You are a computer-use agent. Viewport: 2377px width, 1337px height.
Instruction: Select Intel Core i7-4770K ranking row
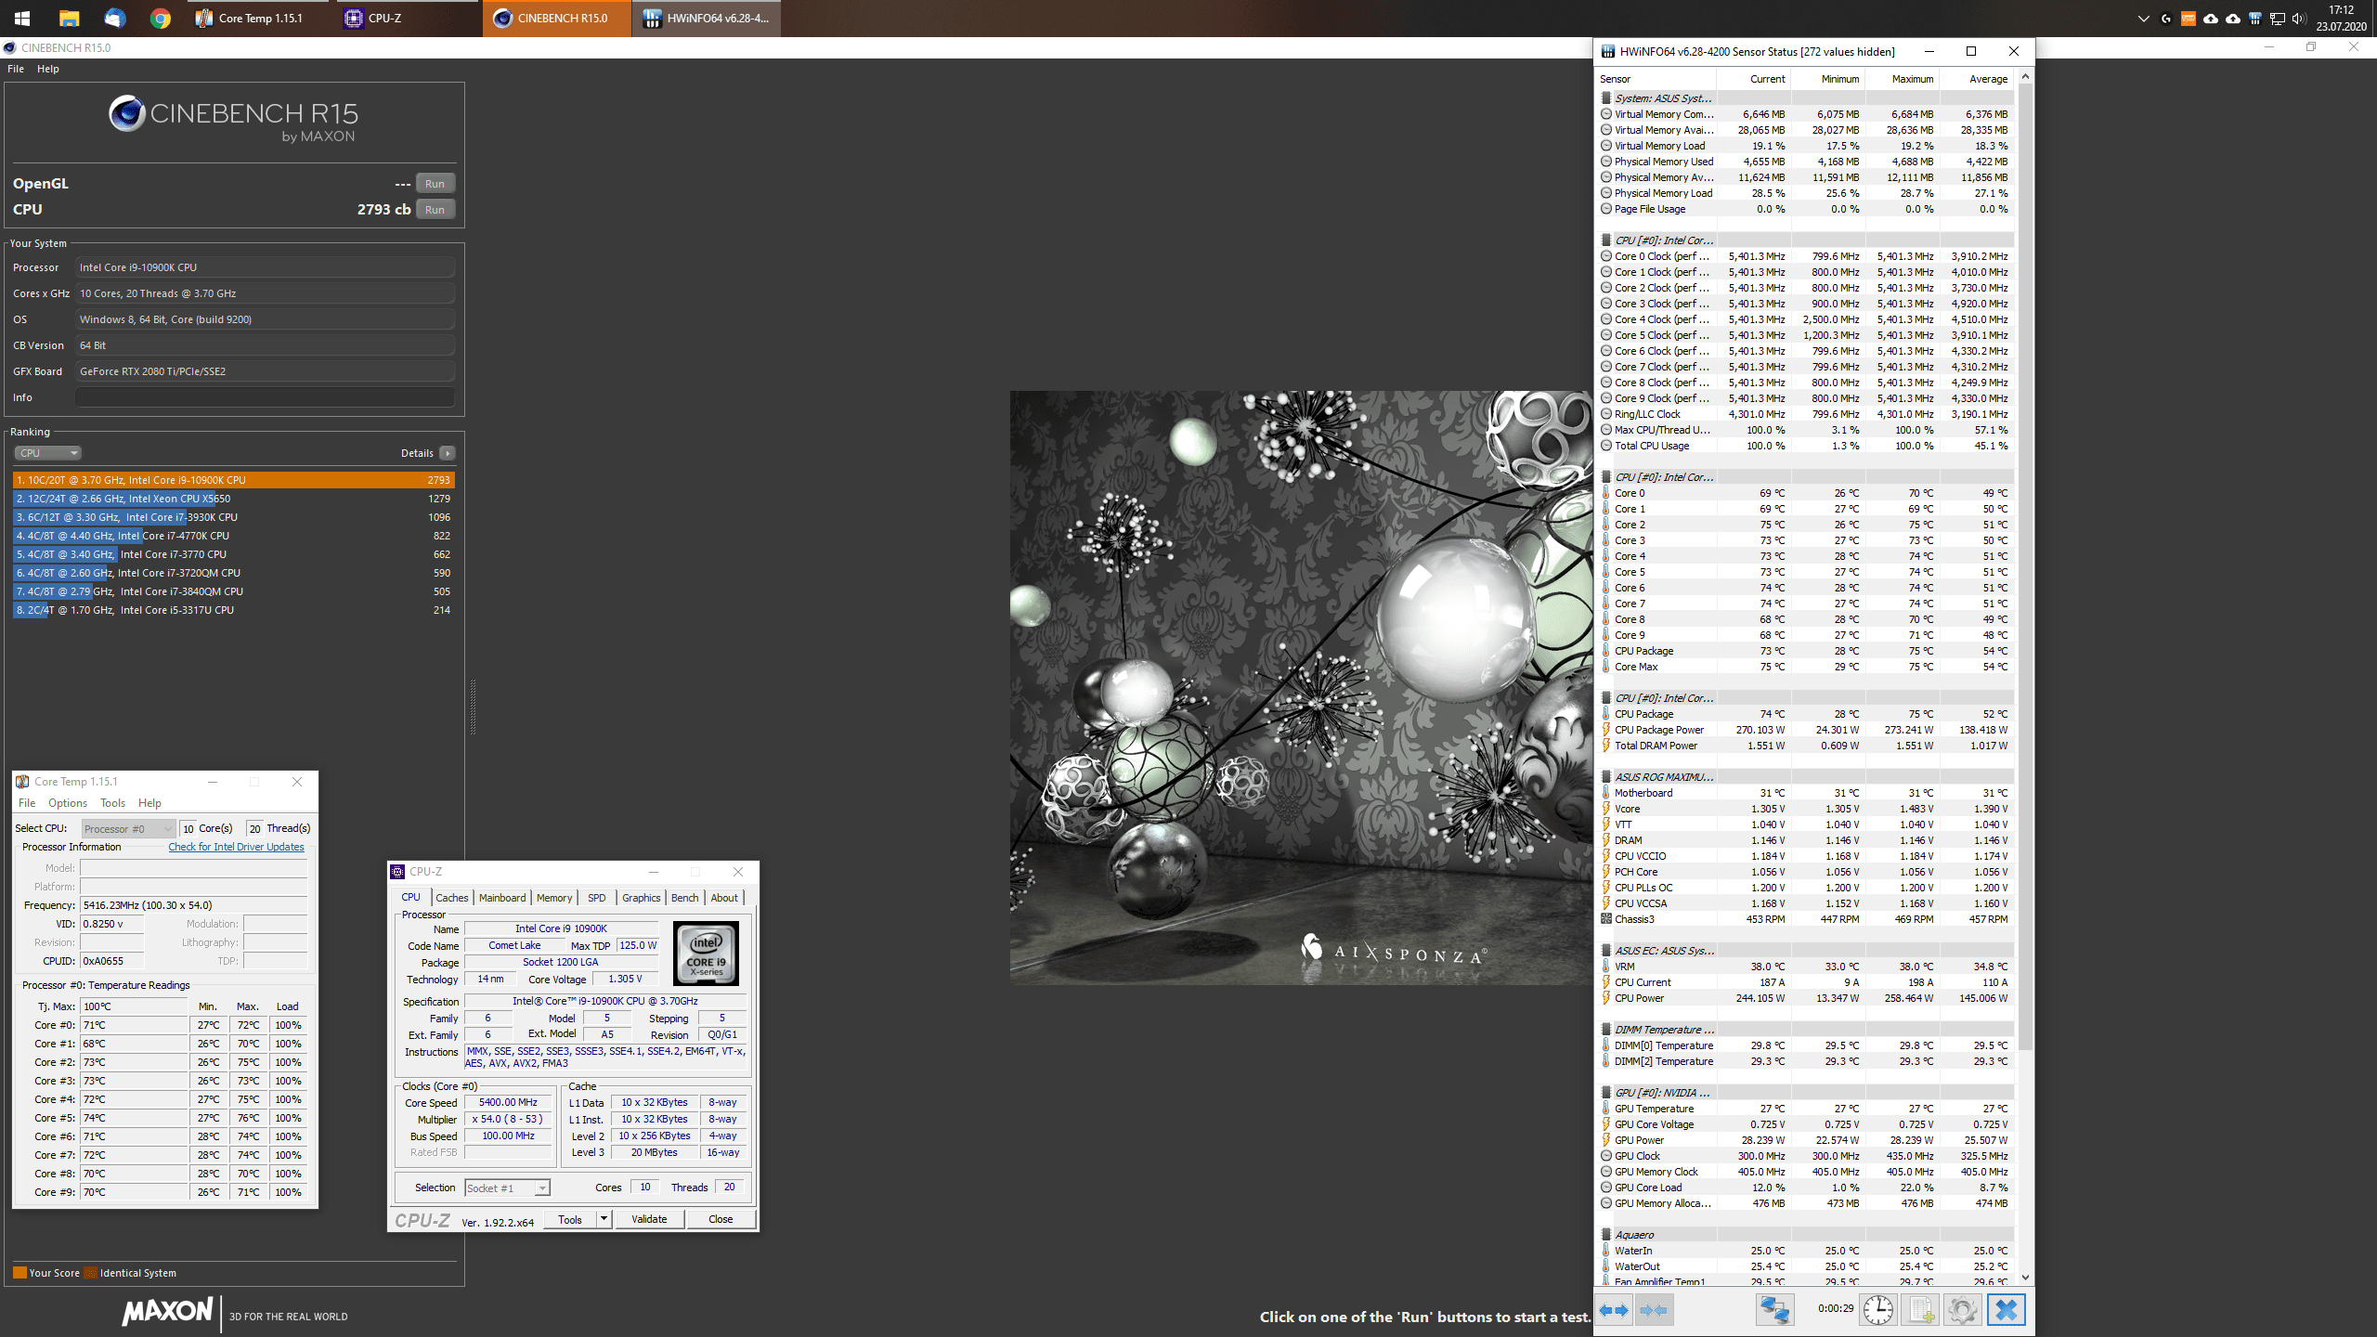234,536
